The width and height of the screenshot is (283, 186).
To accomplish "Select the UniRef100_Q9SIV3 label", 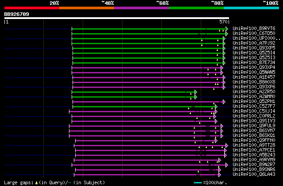I will [254, 121].
